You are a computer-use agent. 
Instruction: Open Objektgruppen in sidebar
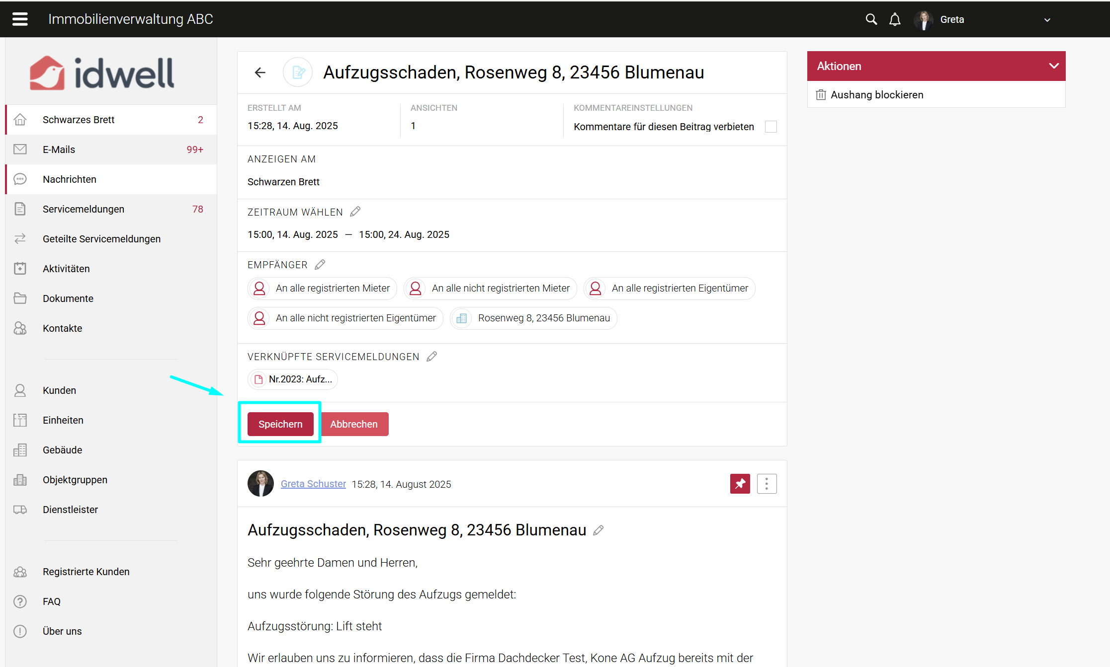point(111,480)
